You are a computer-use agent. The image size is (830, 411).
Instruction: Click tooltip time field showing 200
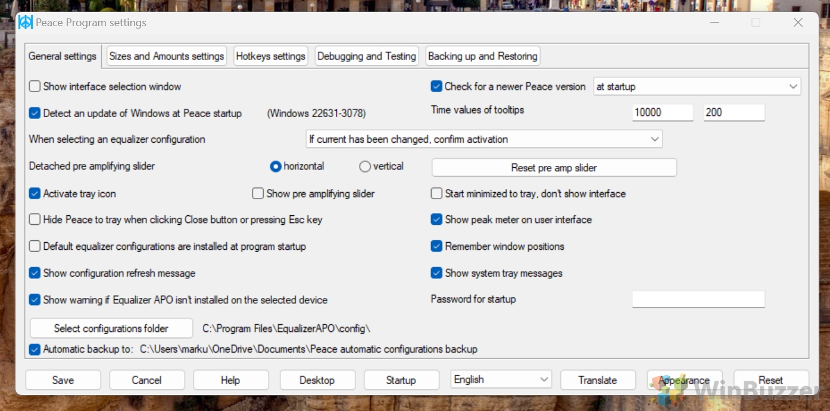click(734, 112)
